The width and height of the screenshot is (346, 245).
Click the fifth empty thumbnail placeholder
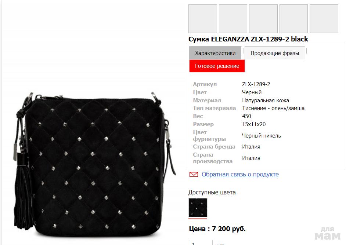[324, 19]
